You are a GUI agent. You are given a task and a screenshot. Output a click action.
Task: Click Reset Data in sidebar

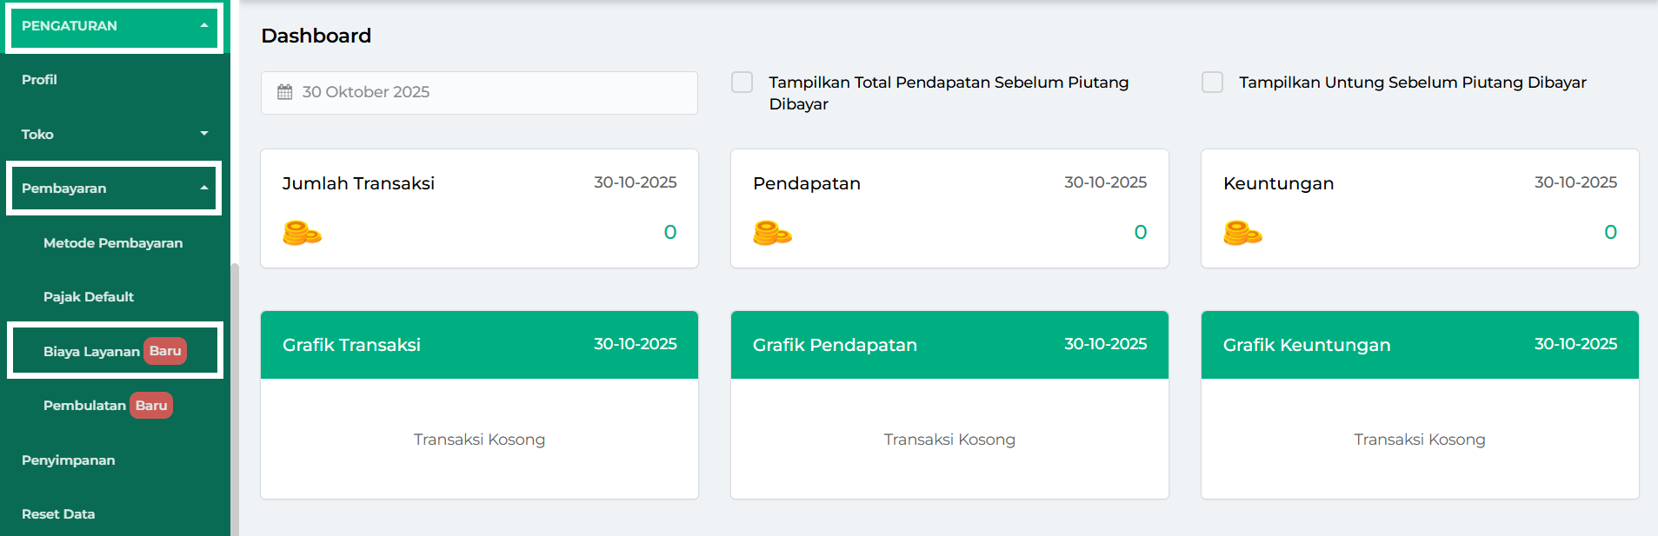[58, 514]
